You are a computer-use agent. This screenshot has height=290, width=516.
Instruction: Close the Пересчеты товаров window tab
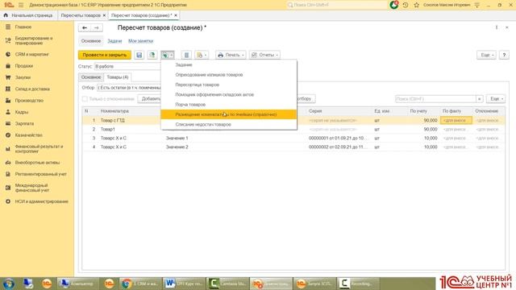[x=104, y=15]
